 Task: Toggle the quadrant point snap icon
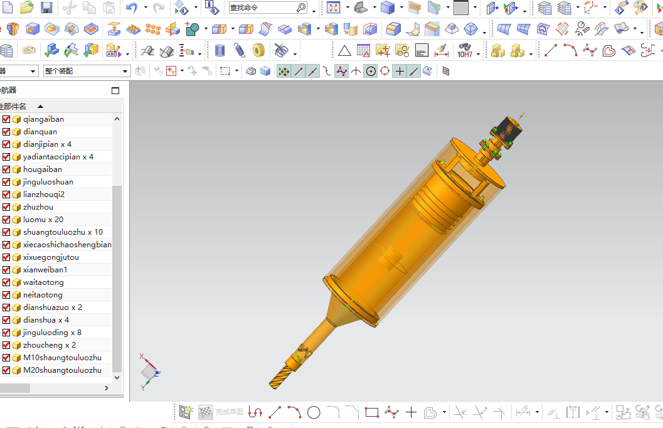click(x=385, y=71)
